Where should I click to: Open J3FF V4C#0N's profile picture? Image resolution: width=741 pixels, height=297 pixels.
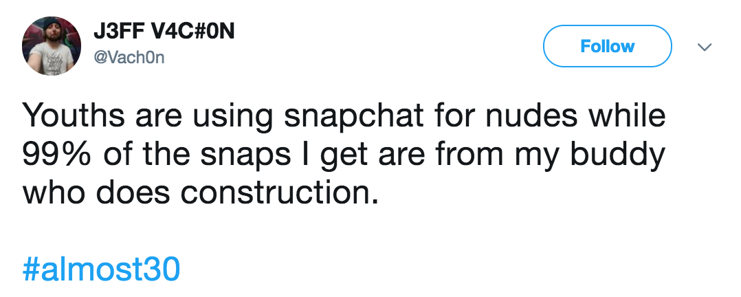pos(51,46)
